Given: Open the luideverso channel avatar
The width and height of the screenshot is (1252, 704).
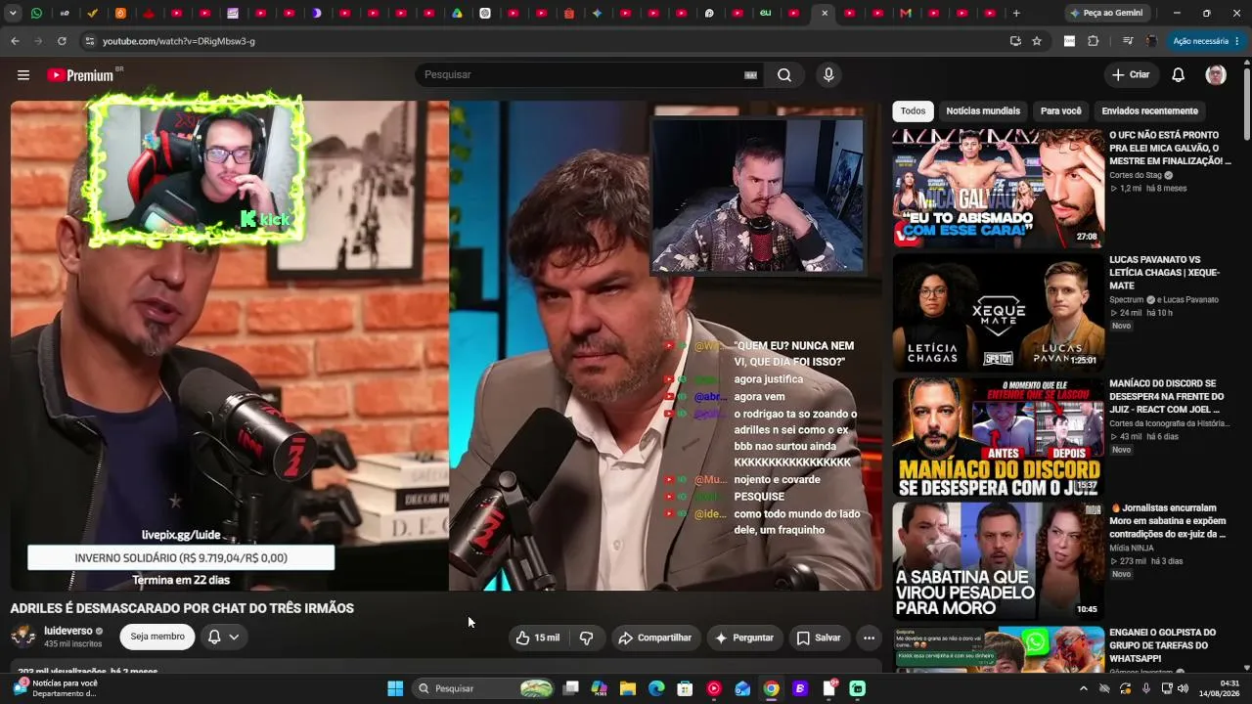Looking at the screenshot, I should [23, 637].
